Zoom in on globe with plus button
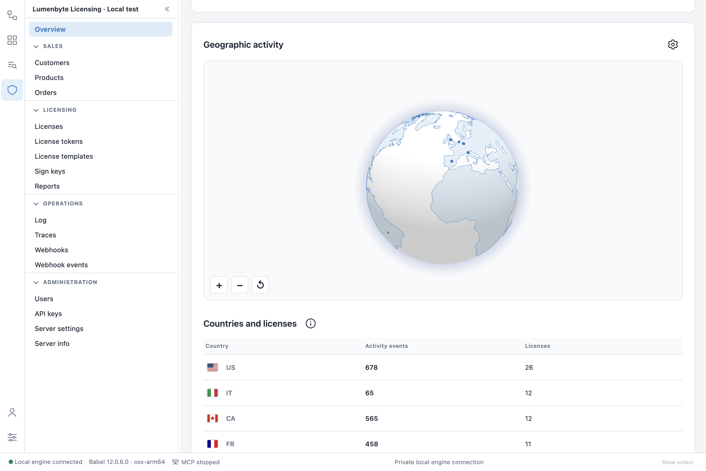The height and width of the screenshot is (471, 706). tap(219, 285)
